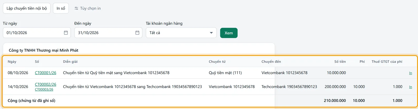418x109 pixels.
Task: Click the fee 10.000 in the 14/10/2026 row
Action: 359,87
